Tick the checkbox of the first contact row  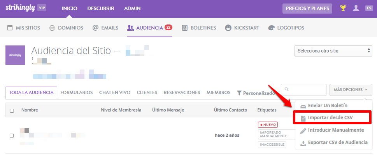click(x=12, y=136)
